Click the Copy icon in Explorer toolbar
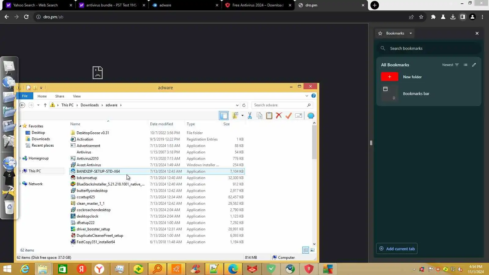 259,116
